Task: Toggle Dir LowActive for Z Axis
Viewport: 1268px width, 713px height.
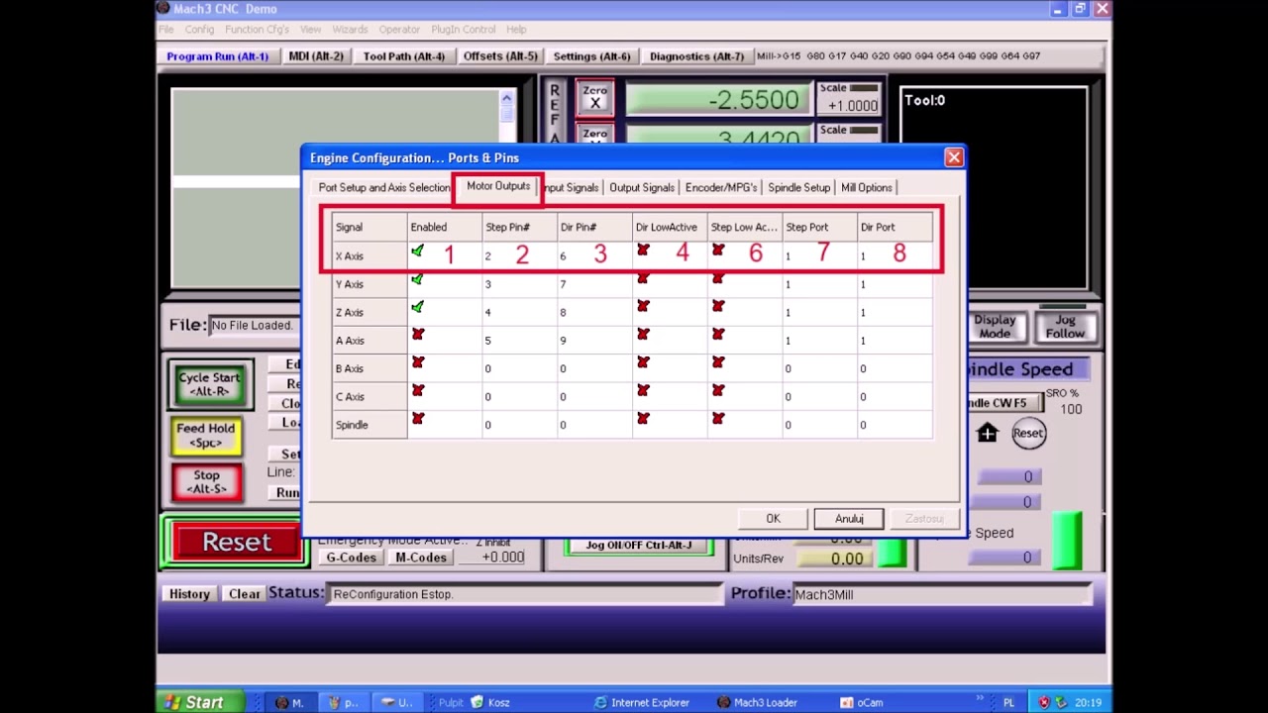Action: (643, 308)
